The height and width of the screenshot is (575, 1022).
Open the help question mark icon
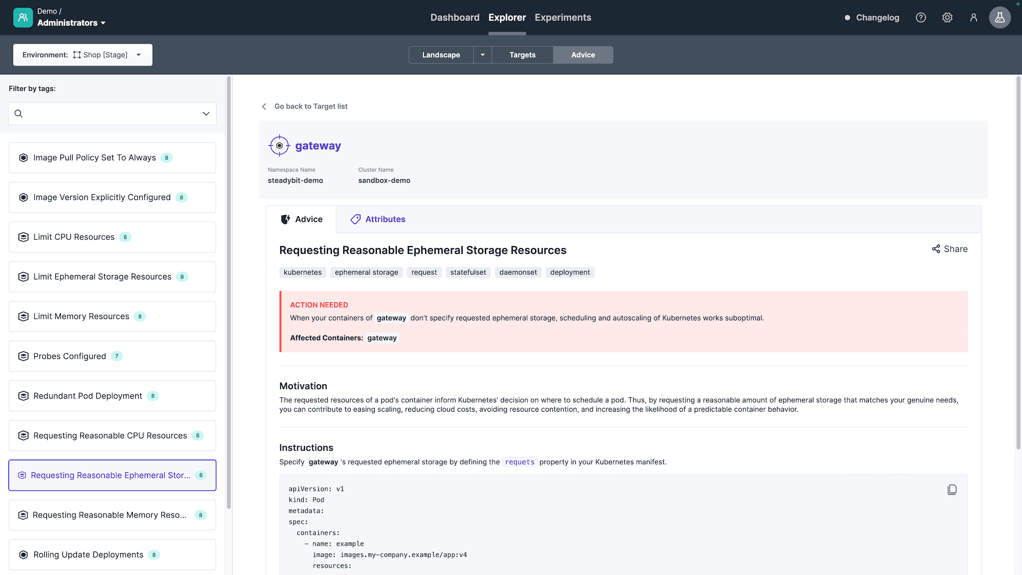click(x=921, y=17)
